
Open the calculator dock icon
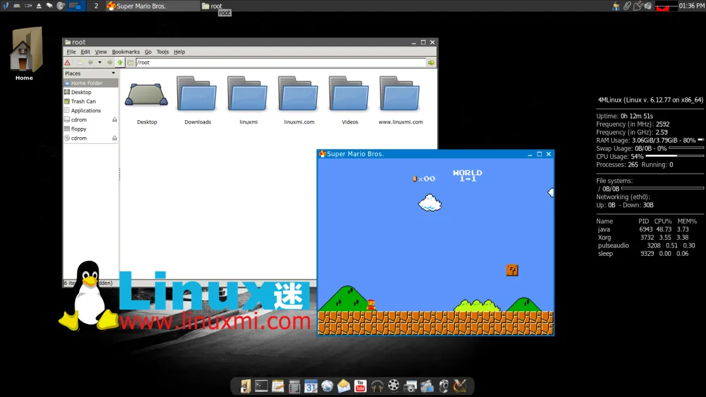click(294, 387)
